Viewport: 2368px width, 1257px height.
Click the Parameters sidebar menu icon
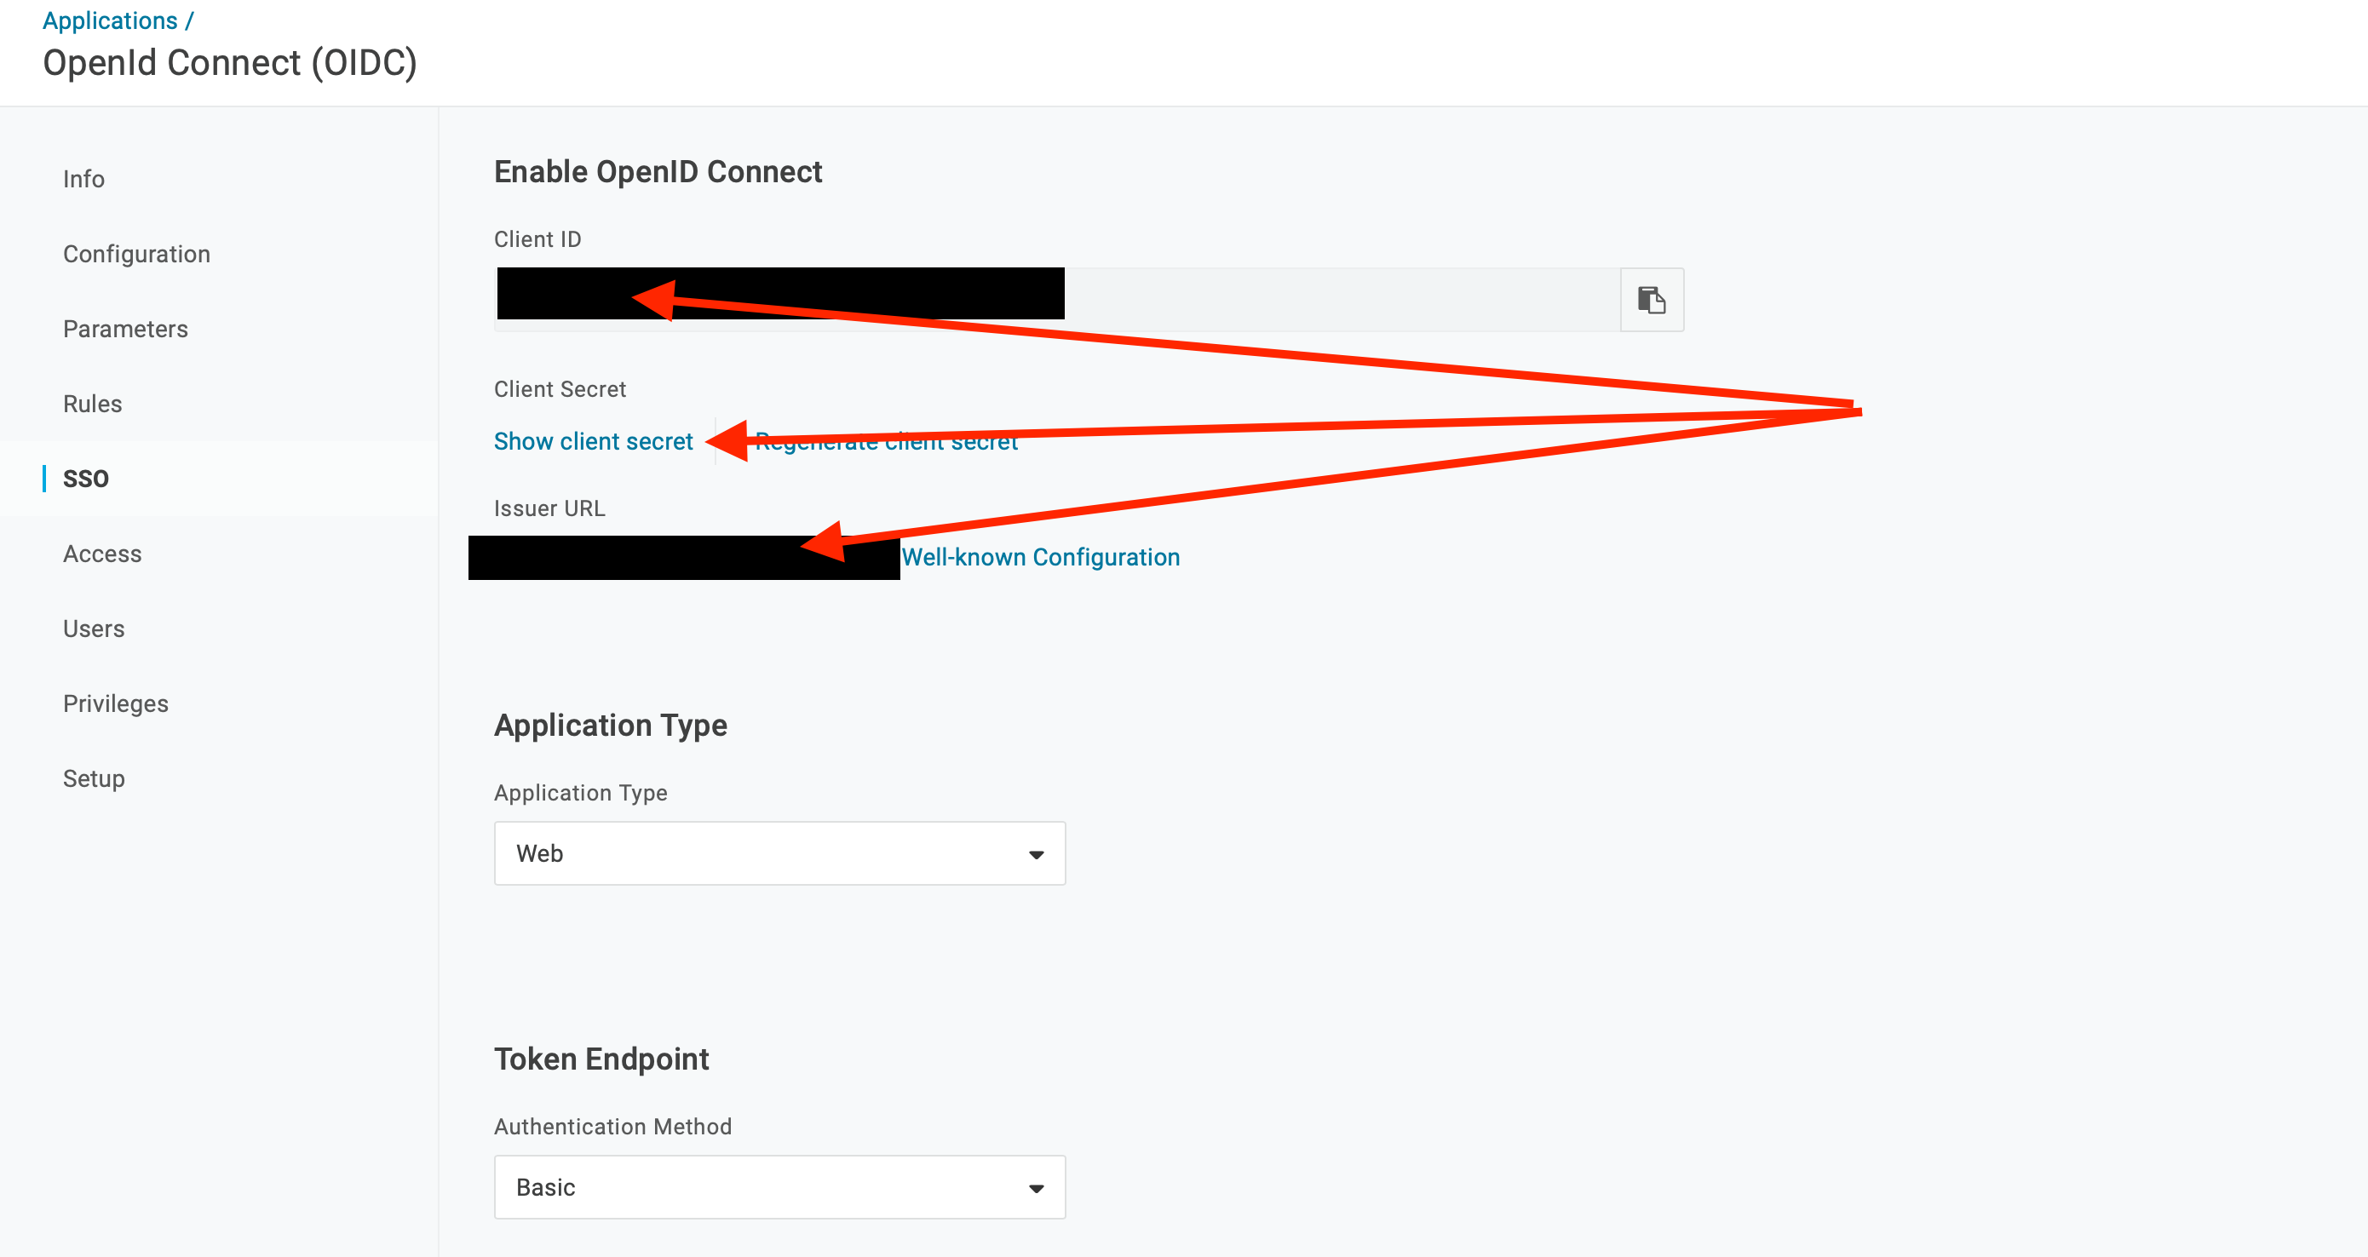click(x=125, y=329)
